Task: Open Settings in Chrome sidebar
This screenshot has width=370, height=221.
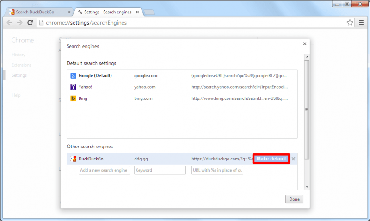Action: tap(19, 75)
